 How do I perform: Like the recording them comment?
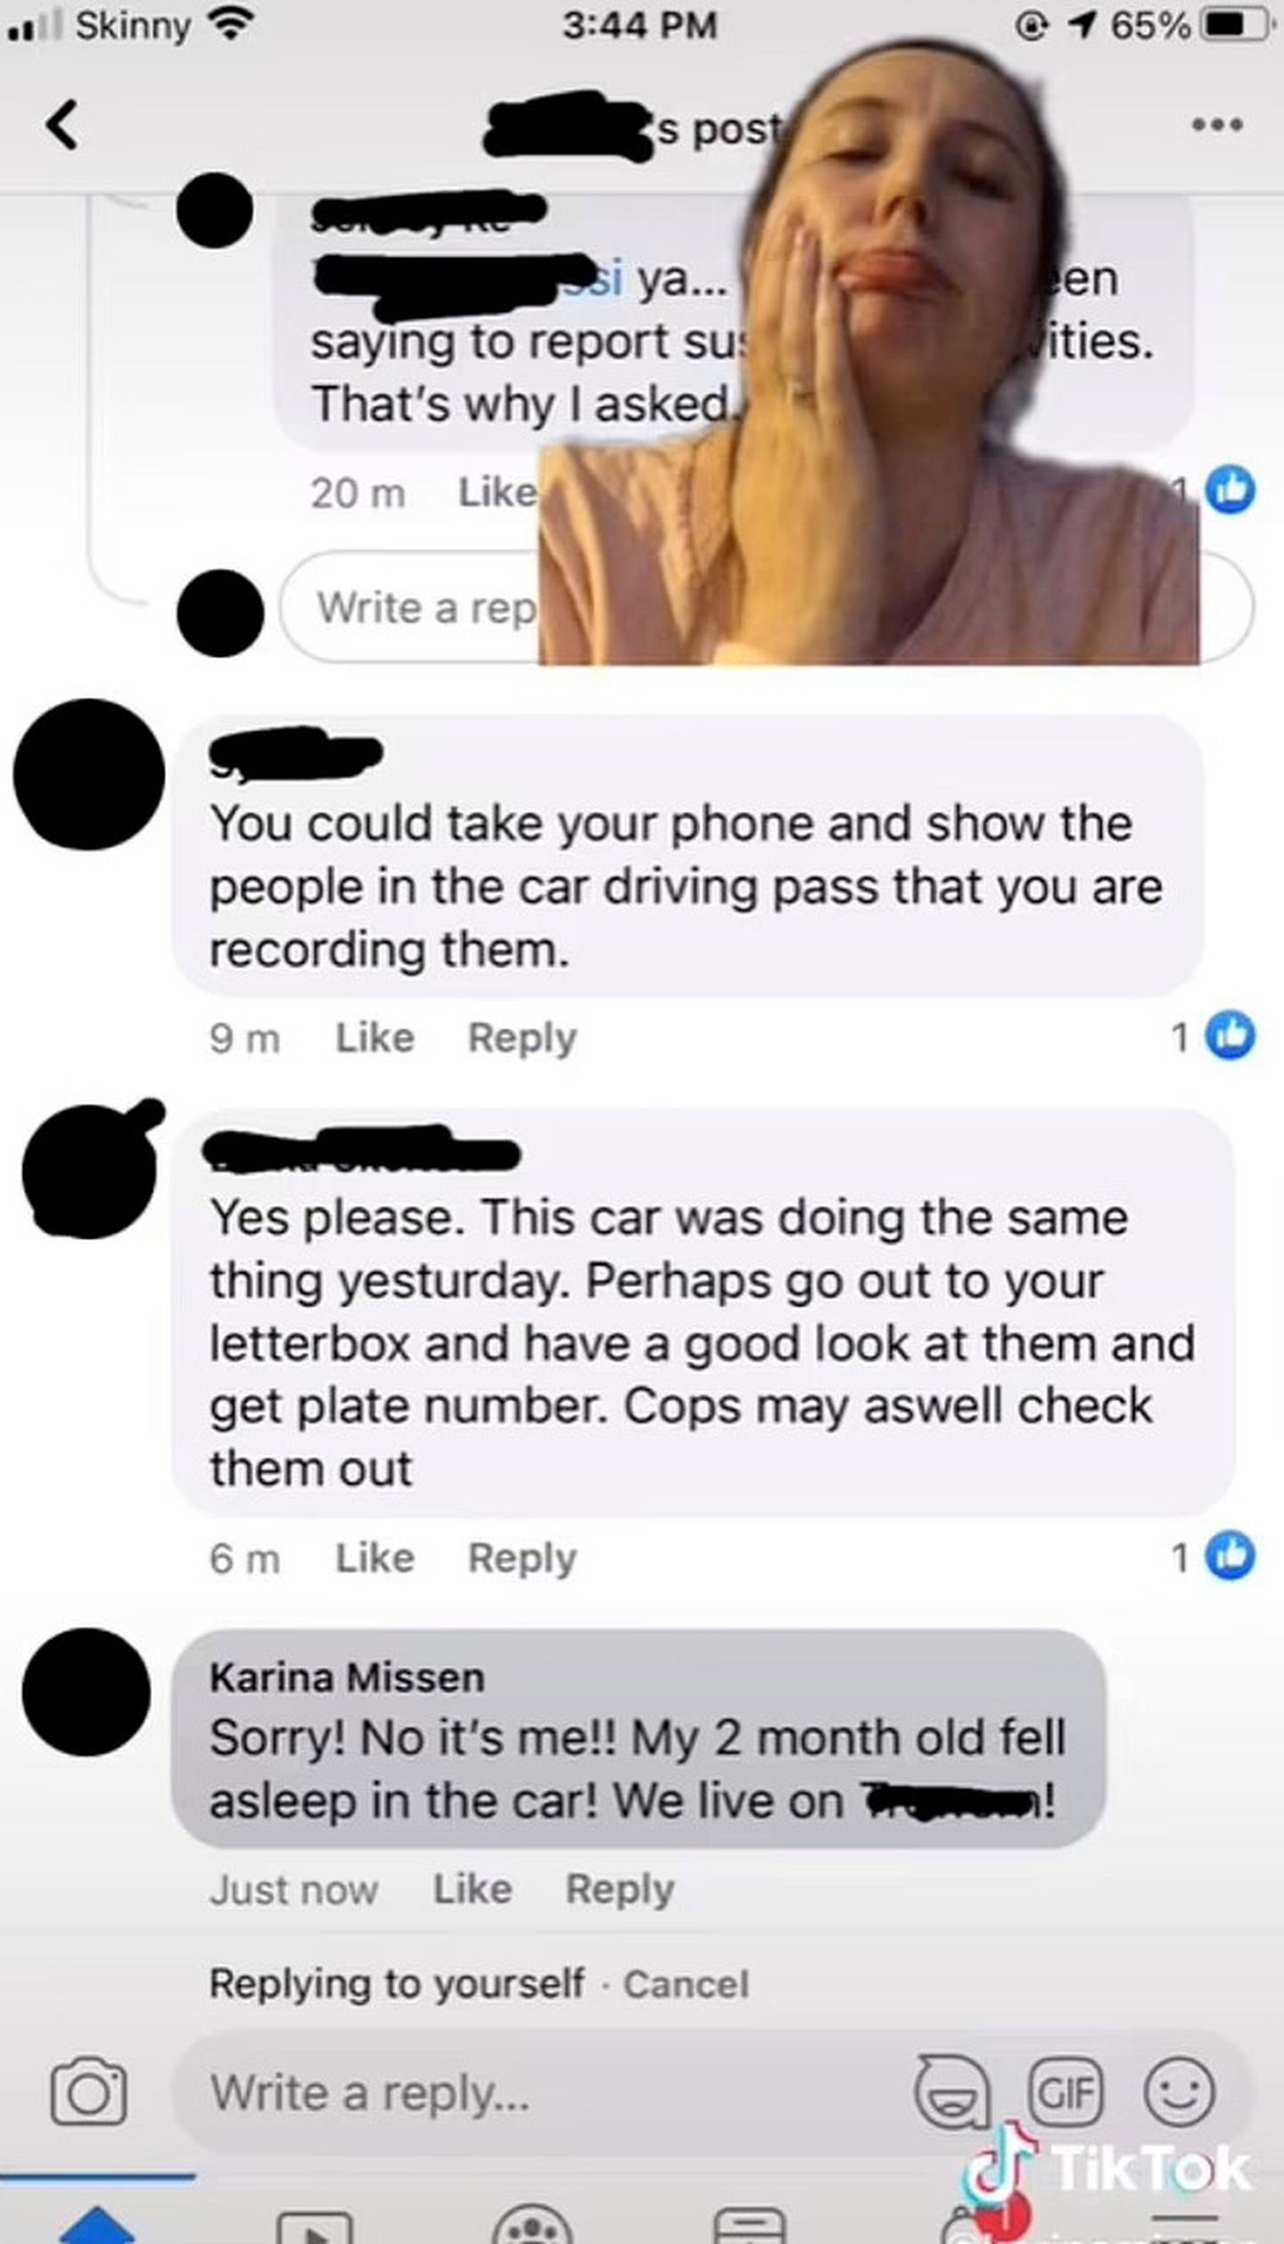click(374, 1037)
